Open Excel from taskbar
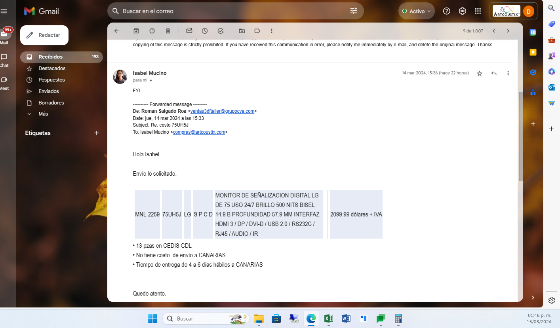The width and height of the screenshot is (560, 328). pyautogui.click(x=328, y=319)
